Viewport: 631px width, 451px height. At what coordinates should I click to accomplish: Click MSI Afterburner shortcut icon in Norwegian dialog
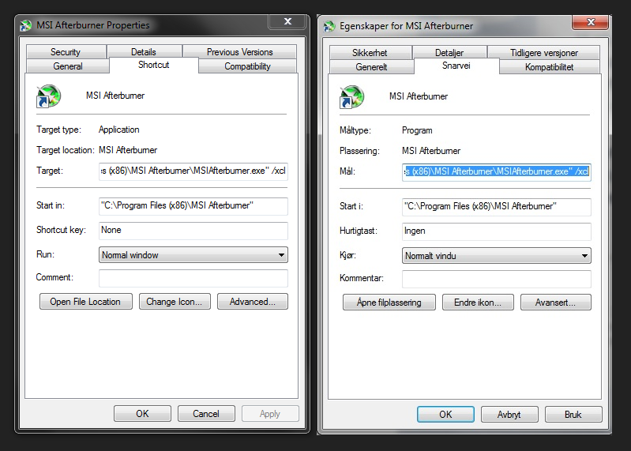tap(351, 97)
